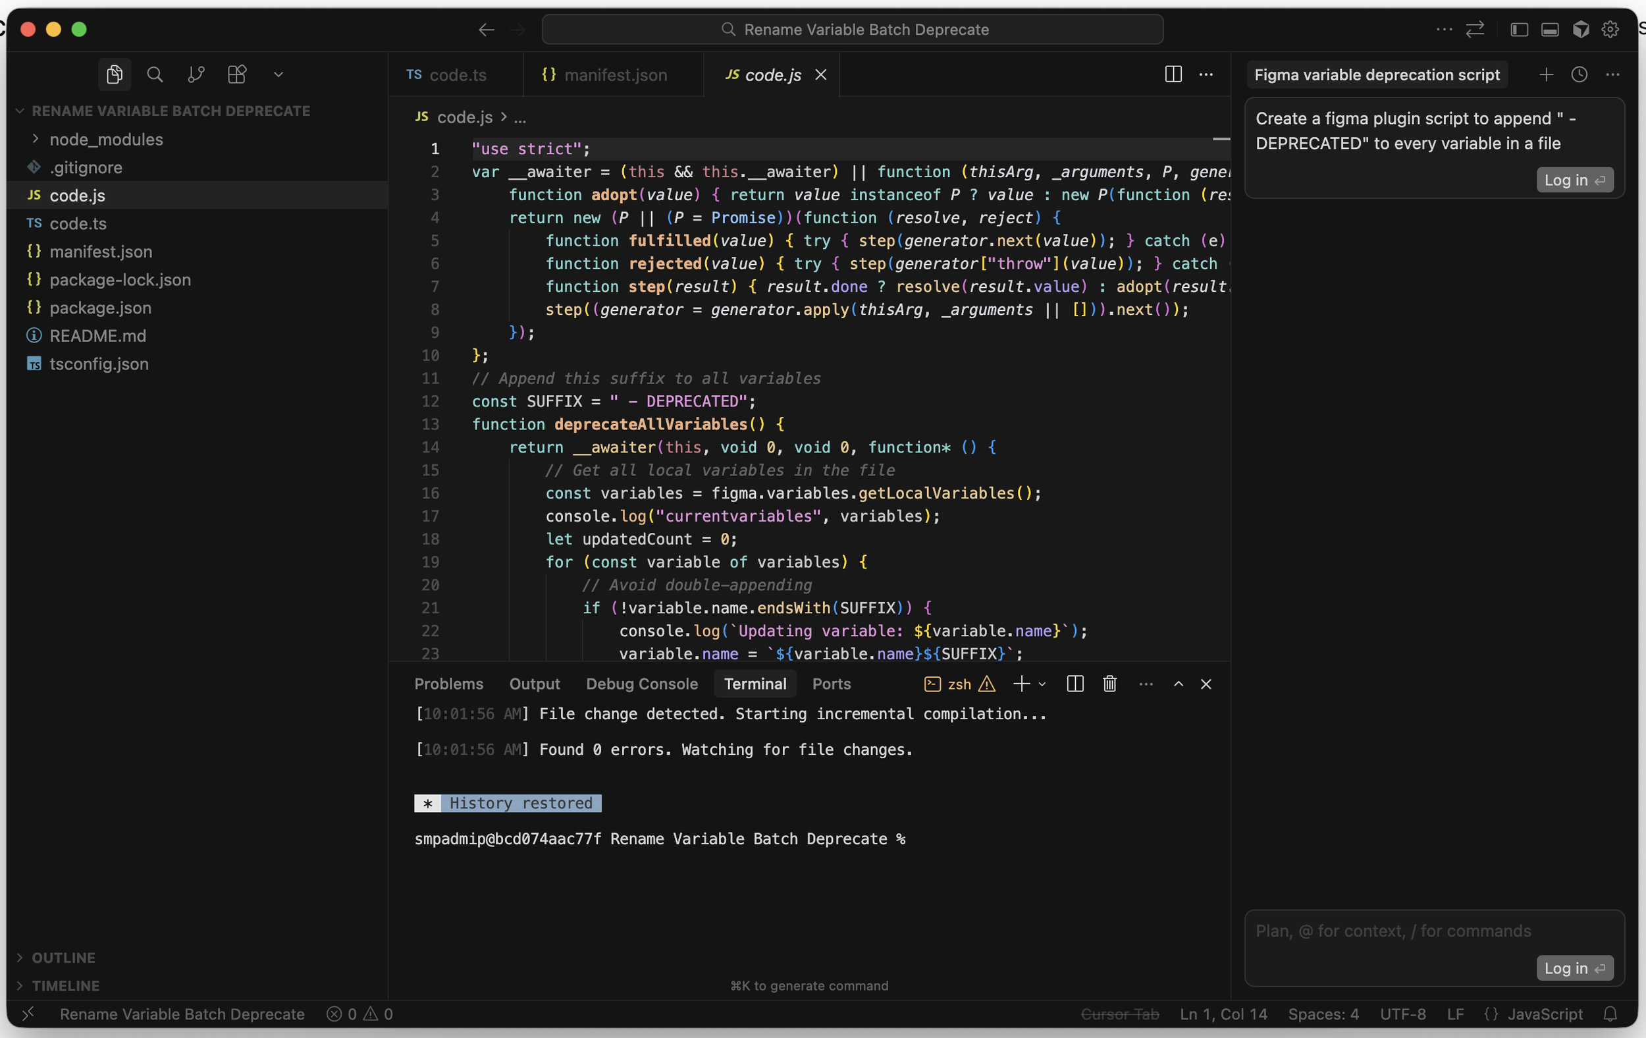Split the editor to the right
1646x1038 pixels.
(x=1173, y=74)
